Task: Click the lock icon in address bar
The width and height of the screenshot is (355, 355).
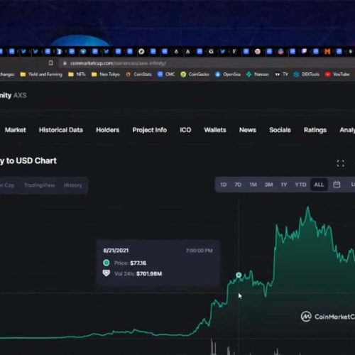Action: pos(65,63)
